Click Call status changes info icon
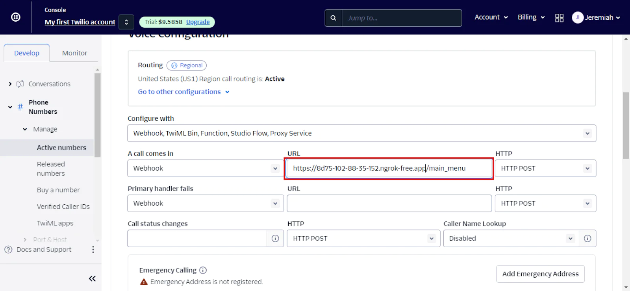Screen dimensions: 630x291 pyautogui.click(x=275, y=238)
